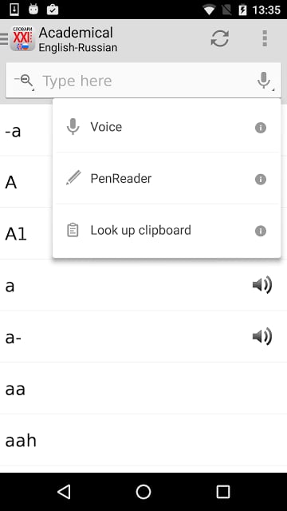Open the three-dot overflow menu

tap(265, 38)
